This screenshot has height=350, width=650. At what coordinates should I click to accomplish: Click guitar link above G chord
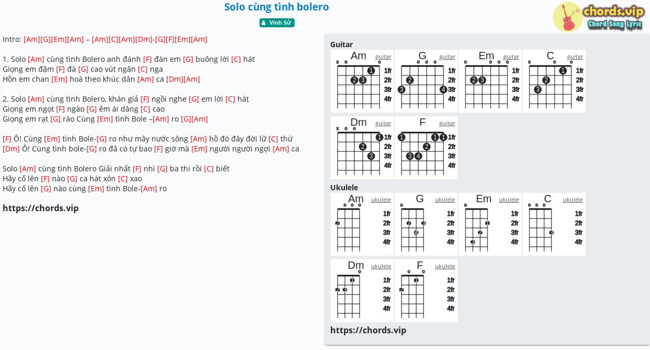447,57
